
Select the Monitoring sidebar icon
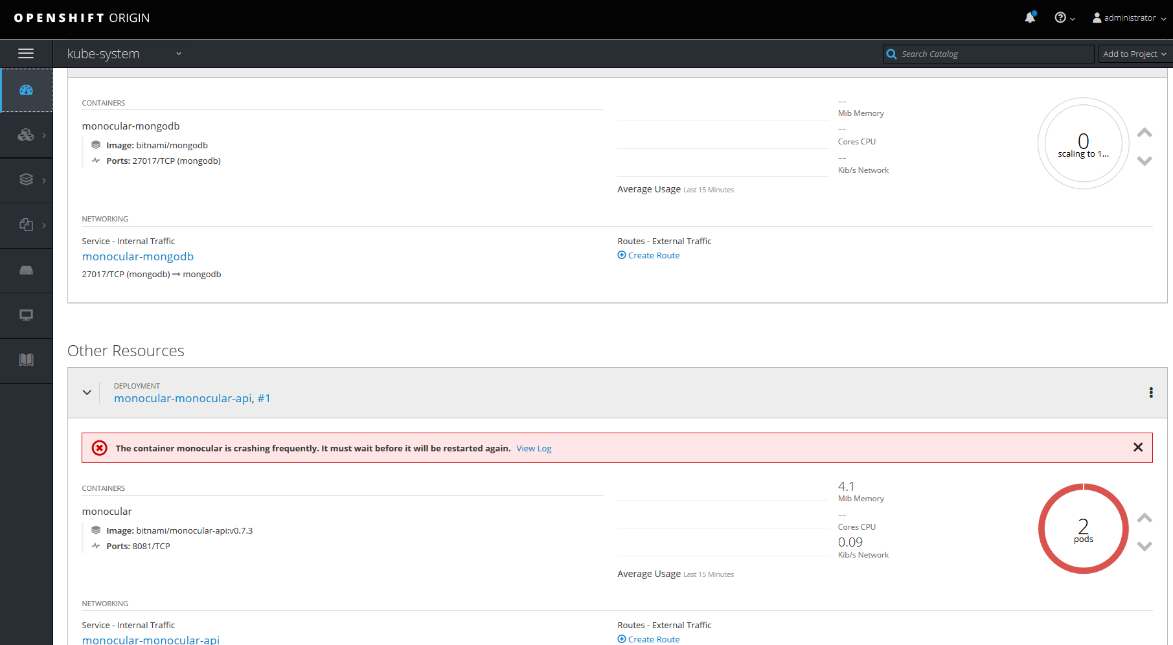coord(26,315)
